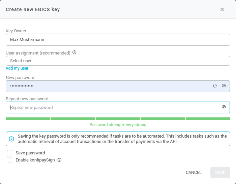The image size is (236, 184).
Task: Click the Add my user link
Action: 17,68
